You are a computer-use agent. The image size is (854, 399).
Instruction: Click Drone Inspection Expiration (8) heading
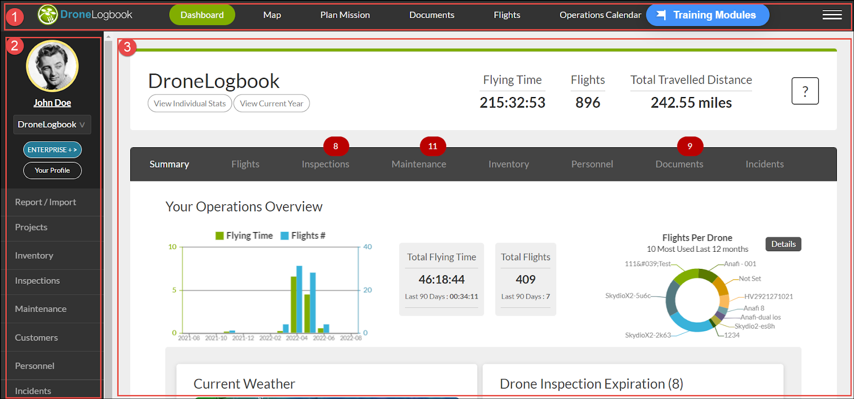point(591,384)
